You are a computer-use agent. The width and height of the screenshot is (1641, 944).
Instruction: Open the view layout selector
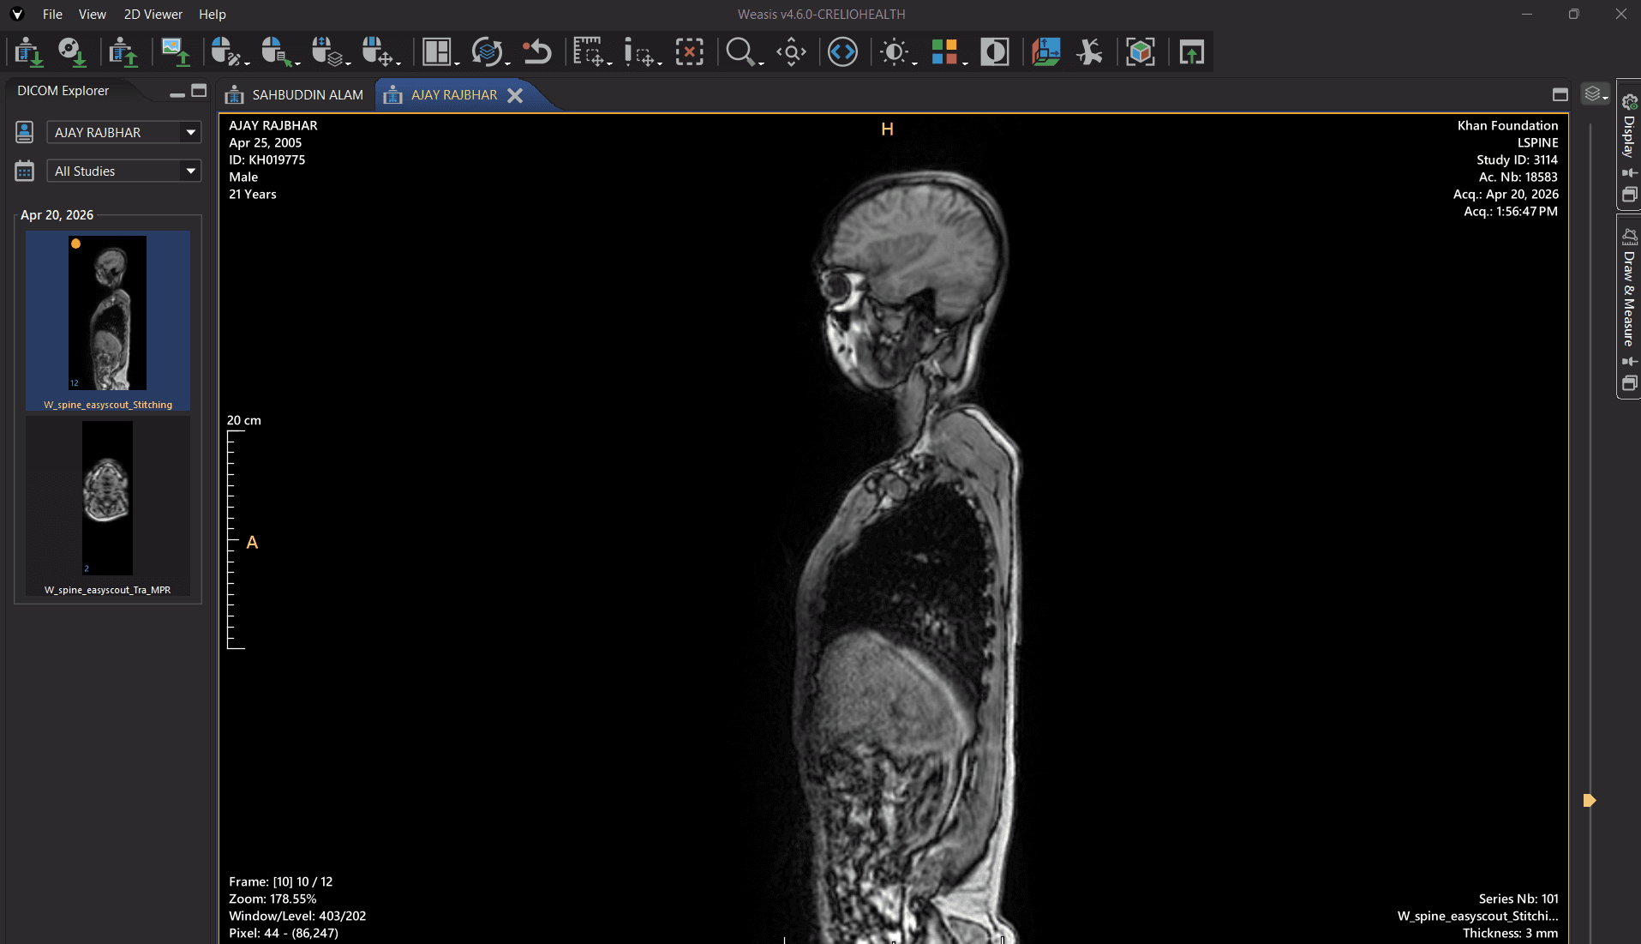point(440,52)
